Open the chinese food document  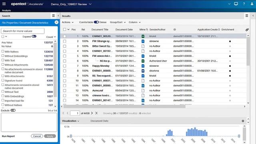[102, 95]
